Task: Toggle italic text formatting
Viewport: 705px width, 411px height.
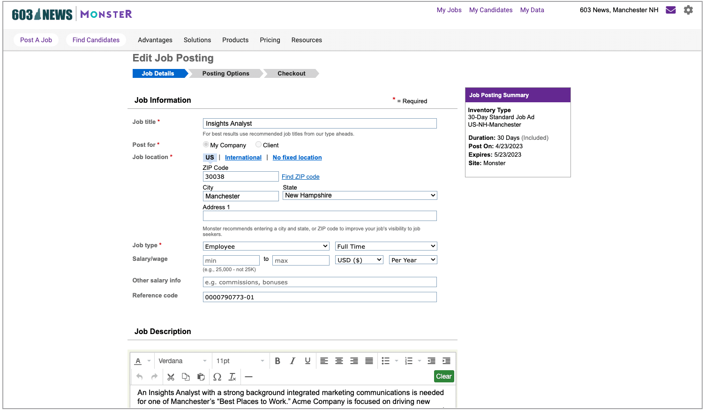Action: pos(292,361)
